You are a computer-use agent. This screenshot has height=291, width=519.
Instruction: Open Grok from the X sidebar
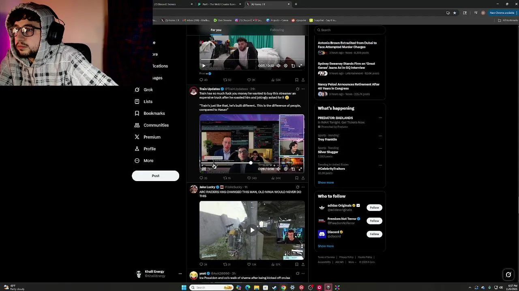point(144,90)
